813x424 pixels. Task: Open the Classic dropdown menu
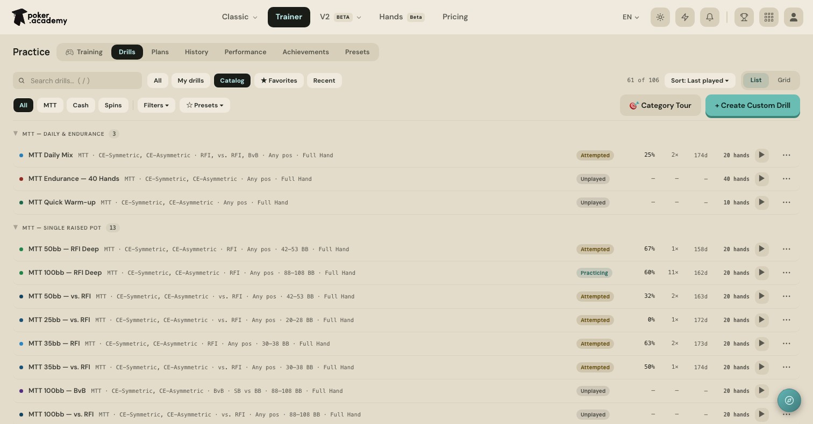[x=239, y=17]
